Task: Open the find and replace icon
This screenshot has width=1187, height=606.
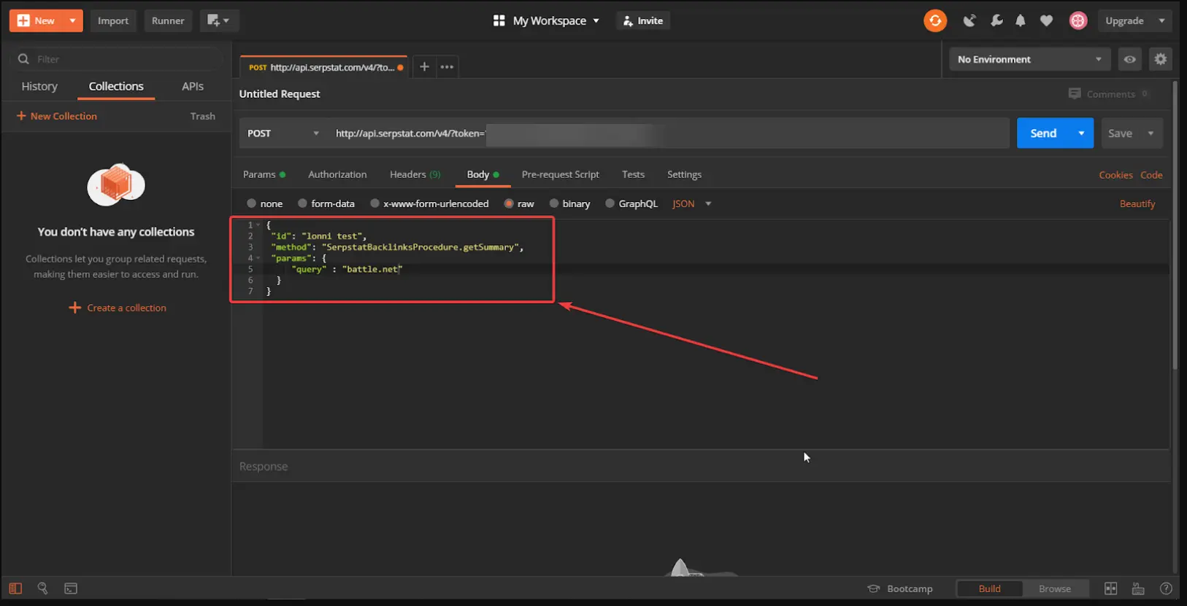Action: [x=42, y=588]
